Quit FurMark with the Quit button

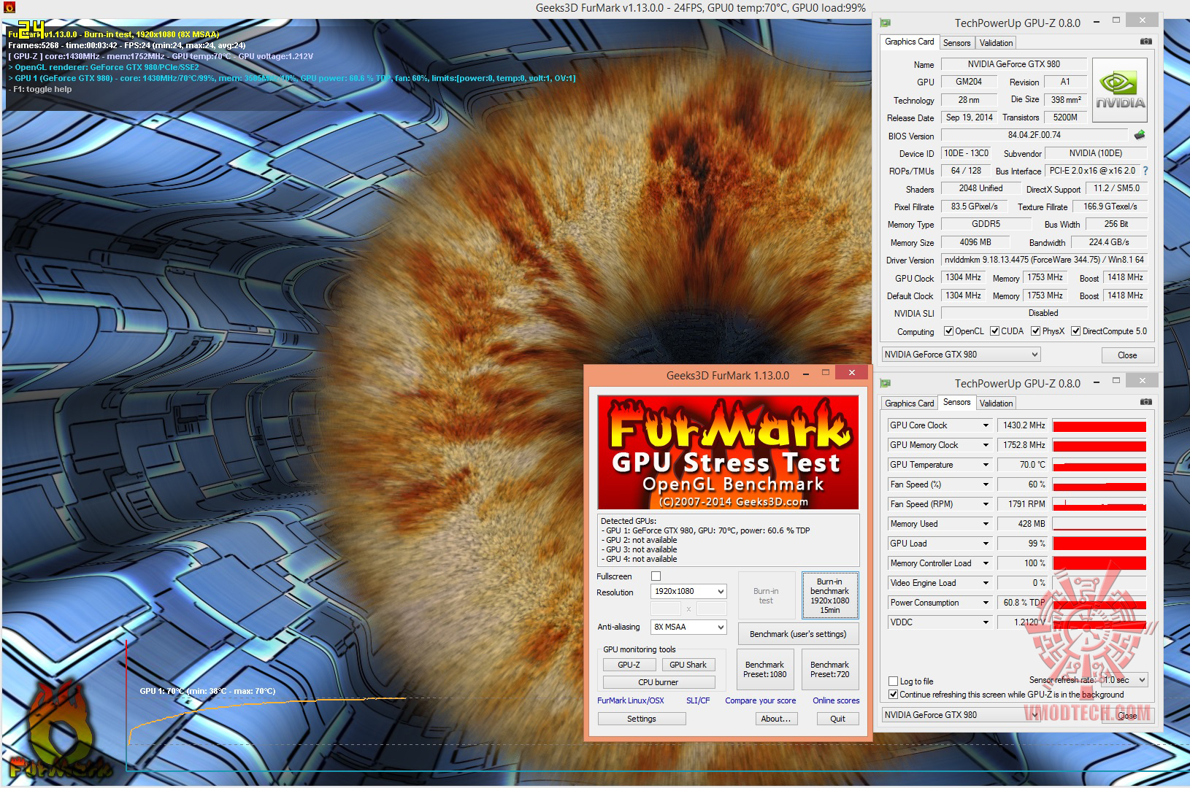point(837,719)
